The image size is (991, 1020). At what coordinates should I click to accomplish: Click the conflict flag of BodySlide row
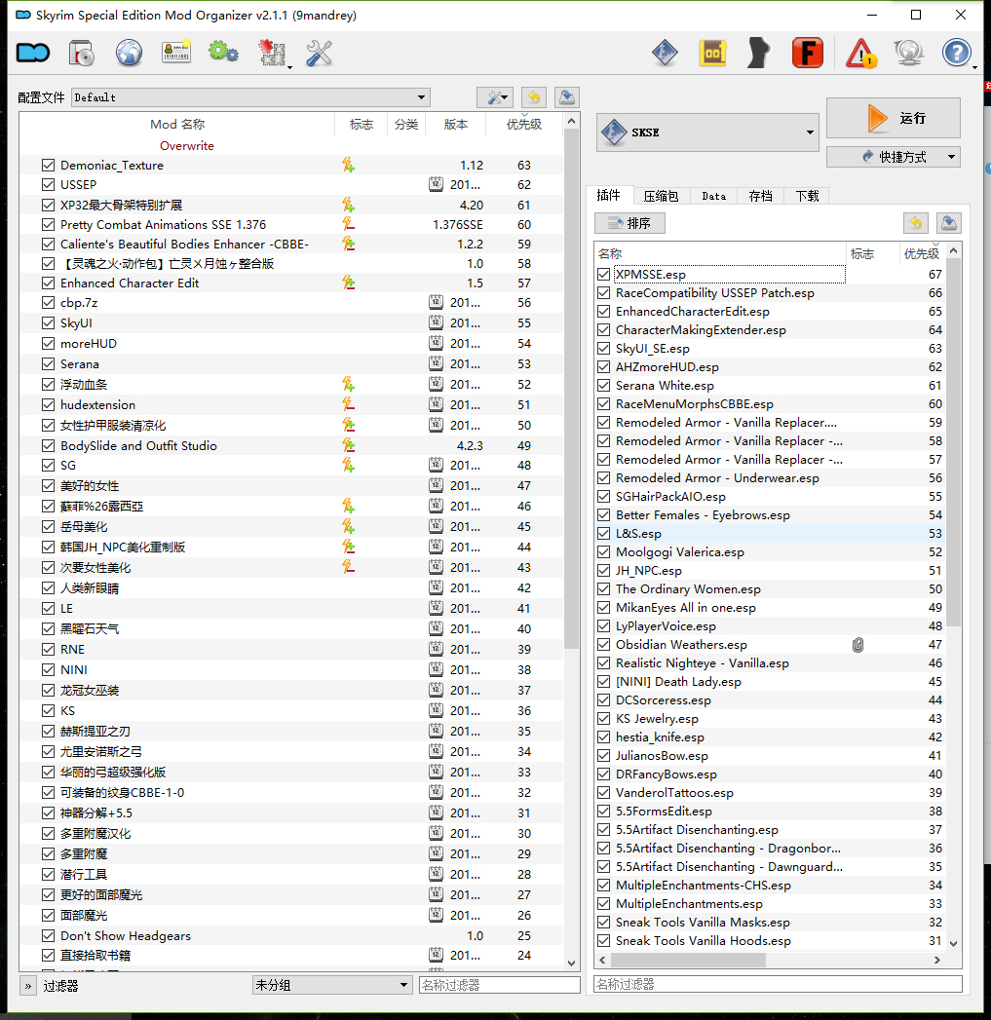click(x=349, y=445)
